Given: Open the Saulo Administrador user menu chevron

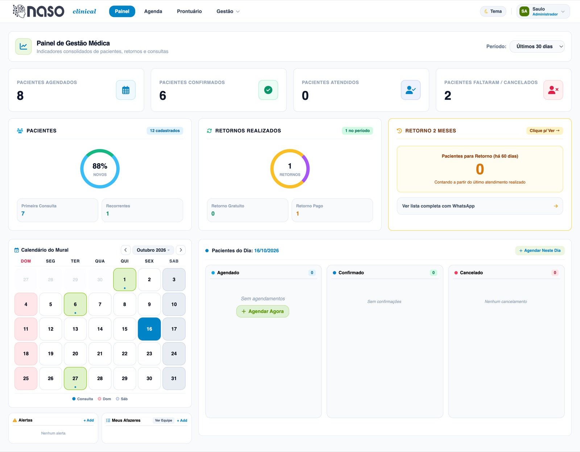Looking at the screenshot, I should coord(563,12).
